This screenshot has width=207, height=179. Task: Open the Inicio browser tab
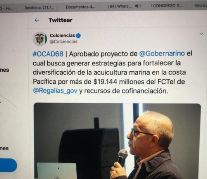click(200, 5)
